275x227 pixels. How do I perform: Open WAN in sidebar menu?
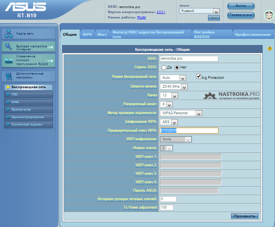pos(29,102)
